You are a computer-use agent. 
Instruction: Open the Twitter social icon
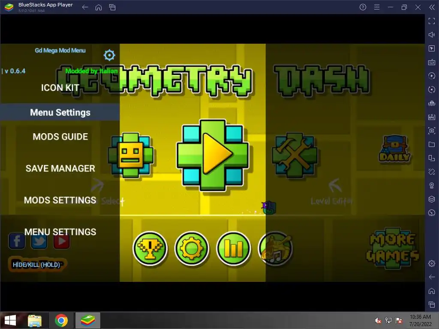[39, 241]
